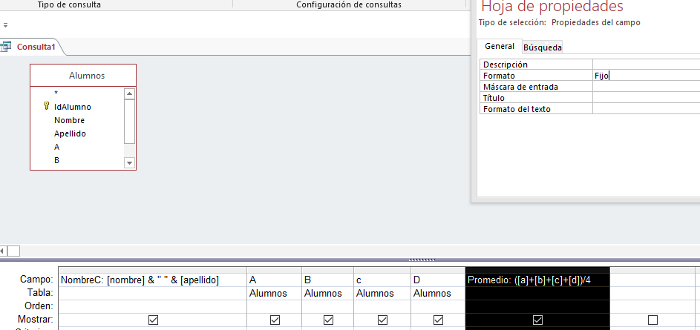Click the Orden cell under NombreC column
700x330 pixels.
(153, 306)
